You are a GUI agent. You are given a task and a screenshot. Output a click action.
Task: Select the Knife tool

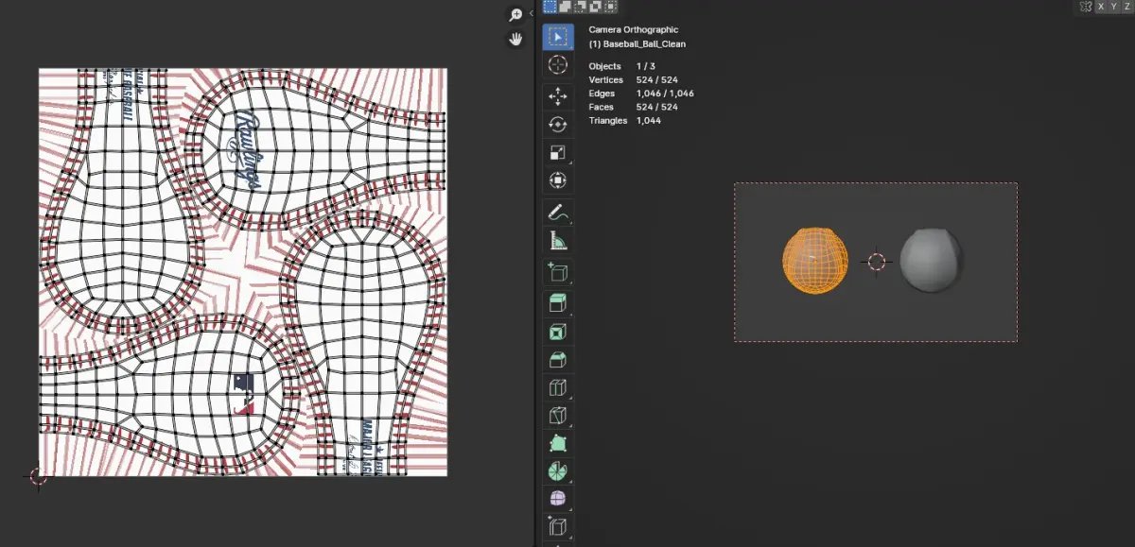(x=557, y=415)
